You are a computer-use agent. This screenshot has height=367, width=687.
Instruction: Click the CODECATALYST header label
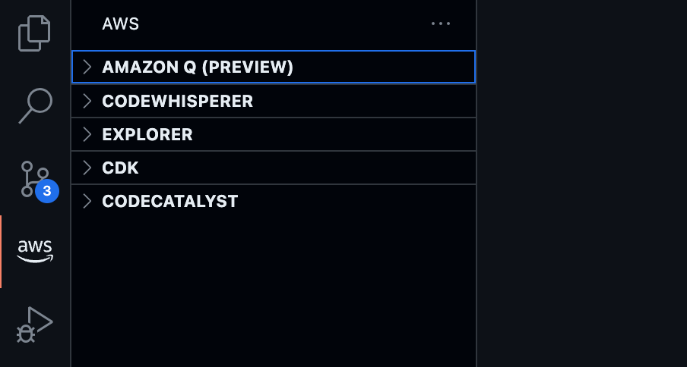point(170,202)
